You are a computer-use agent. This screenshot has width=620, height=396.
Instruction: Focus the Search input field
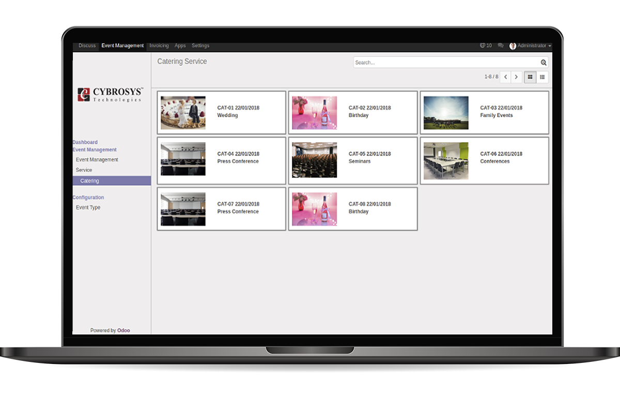tap(446, 63)
